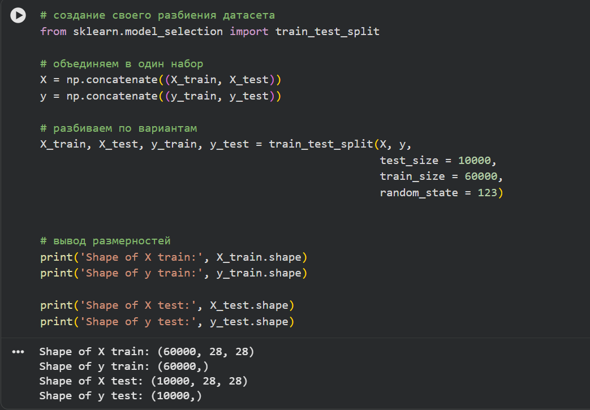Click the output line 'Shape of y train'

pyautogui.click(x=123, y=366)
